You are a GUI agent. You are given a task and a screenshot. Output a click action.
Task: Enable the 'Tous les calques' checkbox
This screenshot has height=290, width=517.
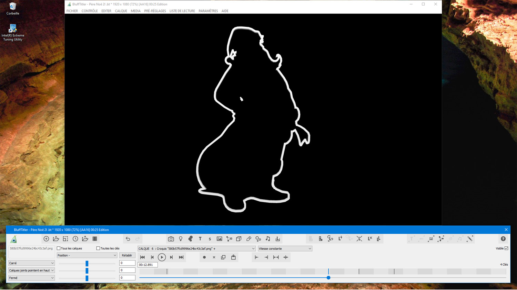point(59,248)
